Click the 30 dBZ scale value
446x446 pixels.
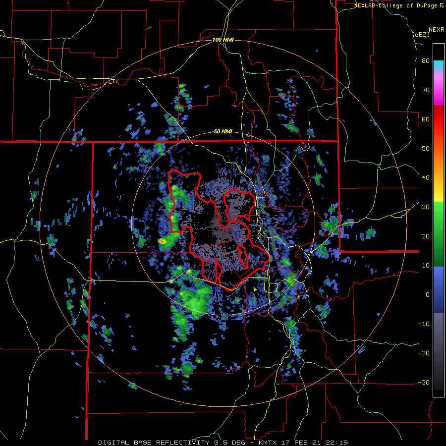[x=426, y=207]
